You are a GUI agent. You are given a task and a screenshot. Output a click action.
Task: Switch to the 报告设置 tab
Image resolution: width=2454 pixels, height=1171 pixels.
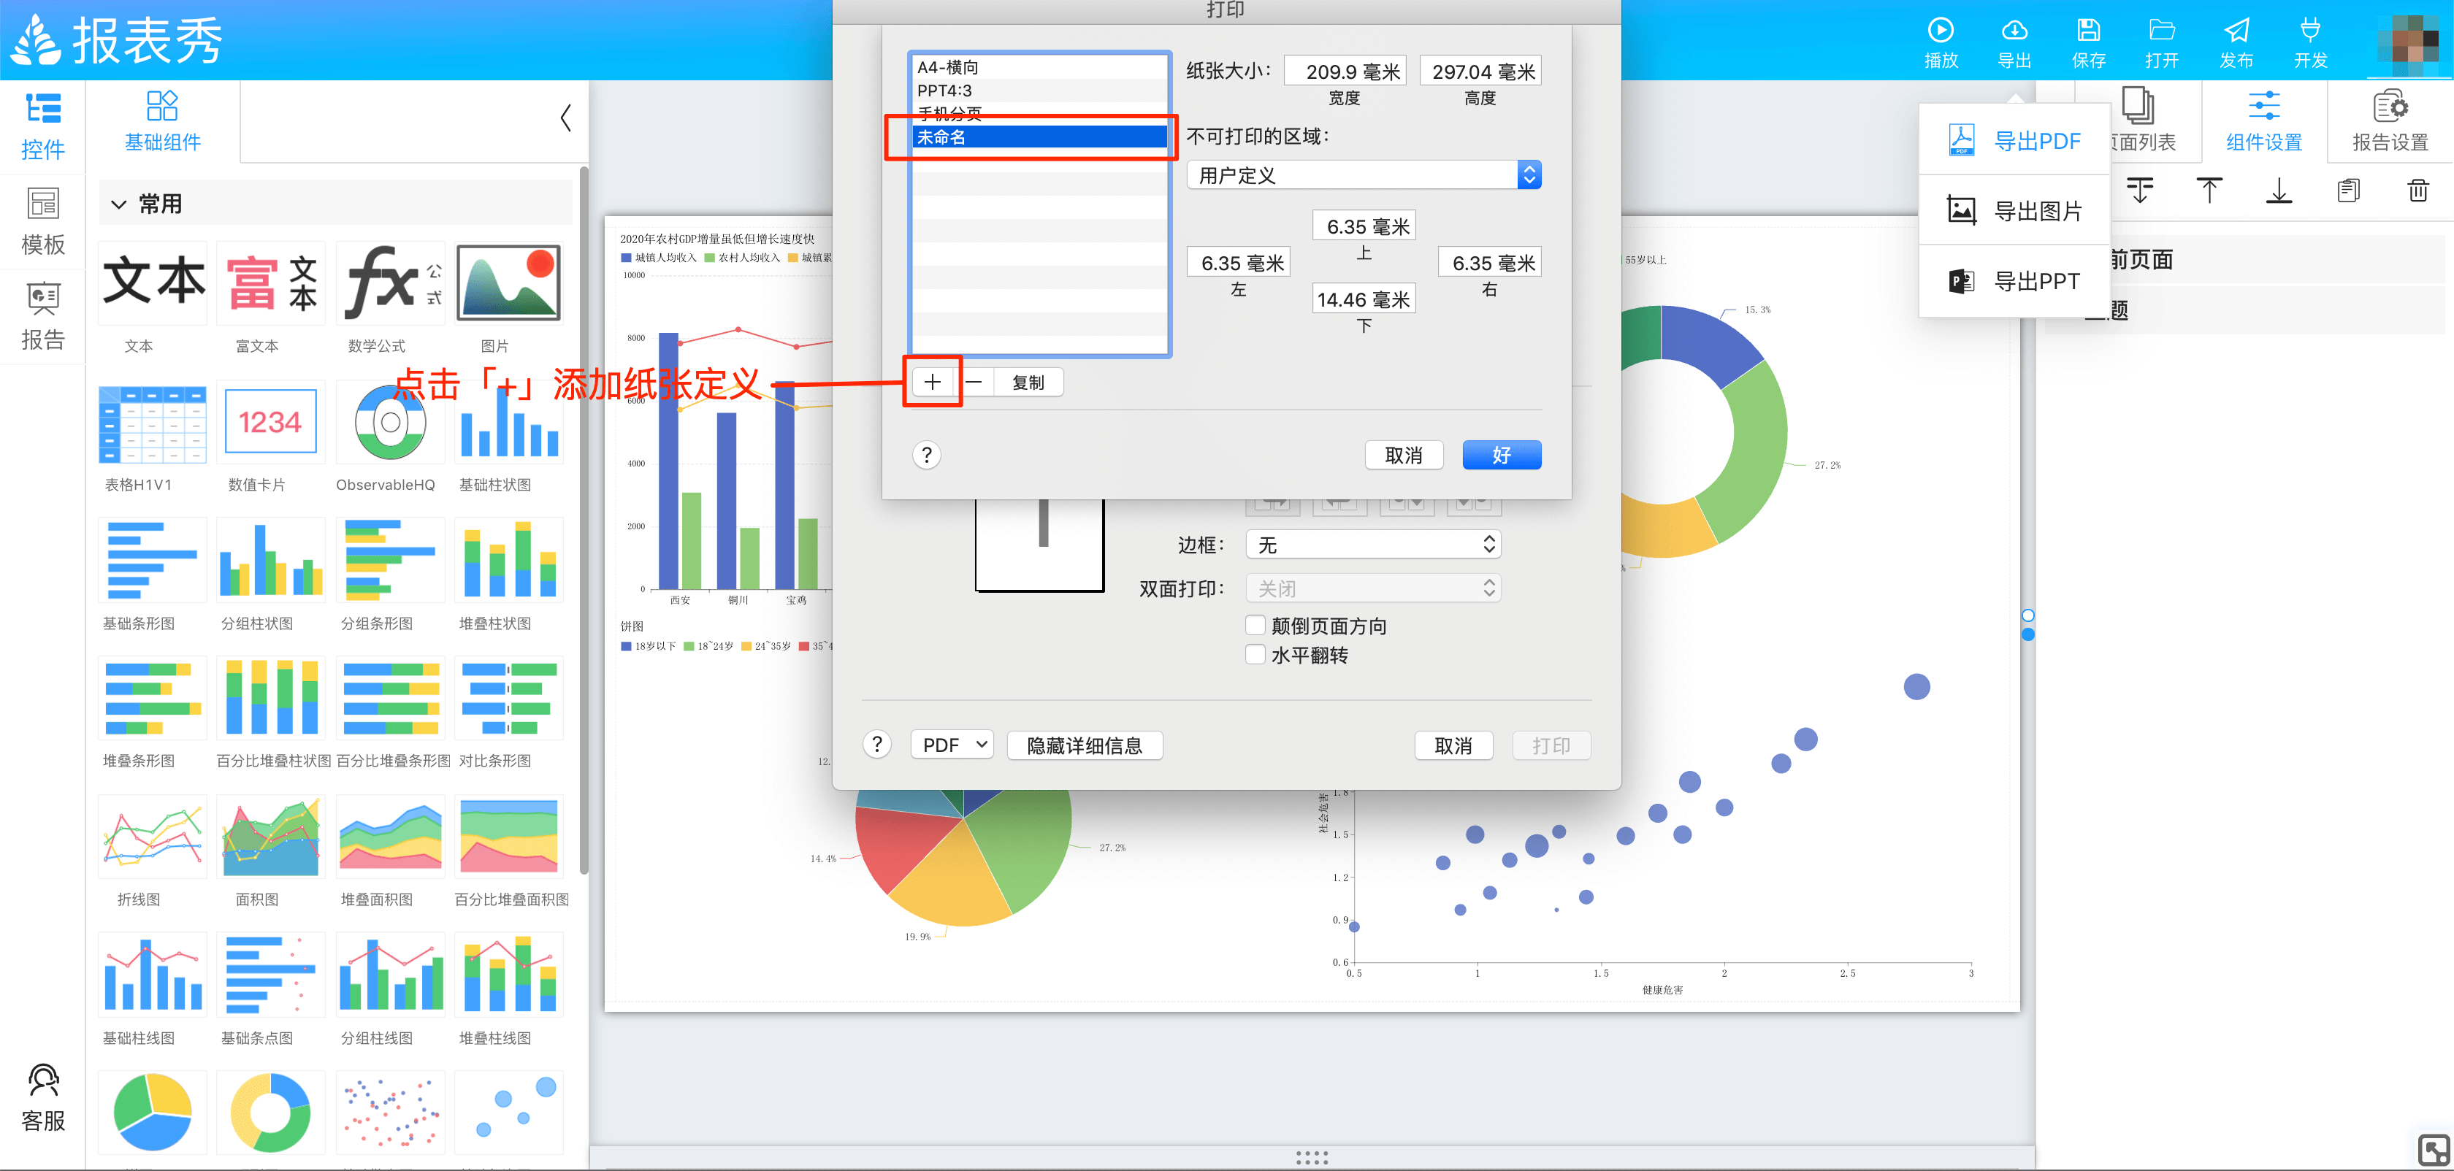pyautogui.click(x=2390, y=121)
